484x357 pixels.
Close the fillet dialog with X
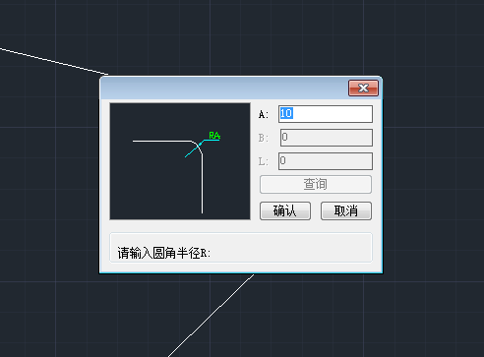[x=363, y=88]
